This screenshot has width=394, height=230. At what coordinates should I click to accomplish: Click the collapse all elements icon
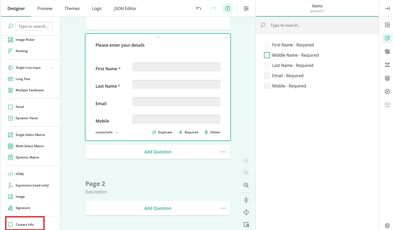click(246, 200)
